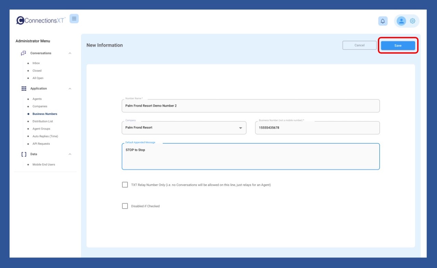
Task: Open Agent Groups menu item
Action: pyautogui.click(x=41, y=129)
